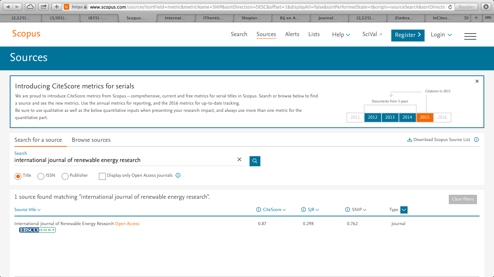Select 2015 in the year timeline

pos(425,117)
